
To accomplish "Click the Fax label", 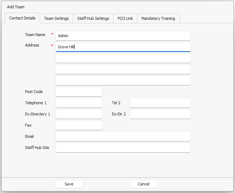I will [28, 125].
